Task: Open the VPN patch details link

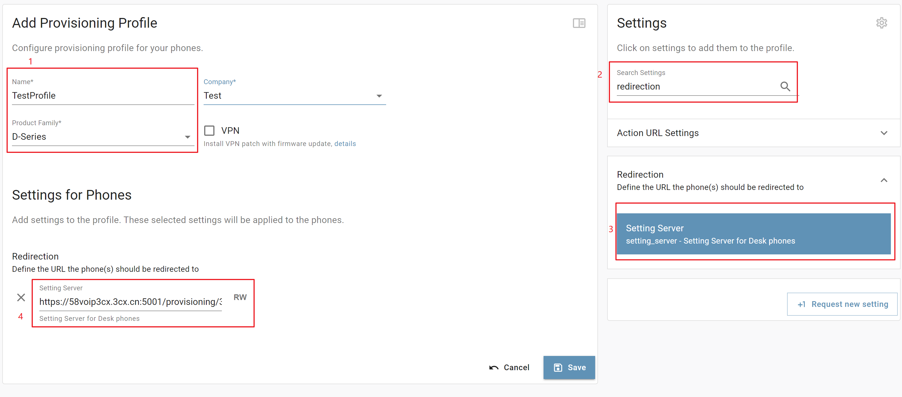Action: [x=345, y=143]
